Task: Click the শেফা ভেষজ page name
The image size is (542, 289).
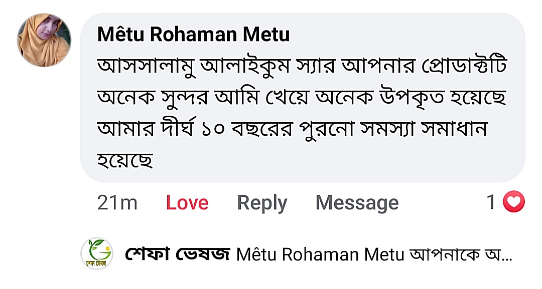Action: coord(177,254)
